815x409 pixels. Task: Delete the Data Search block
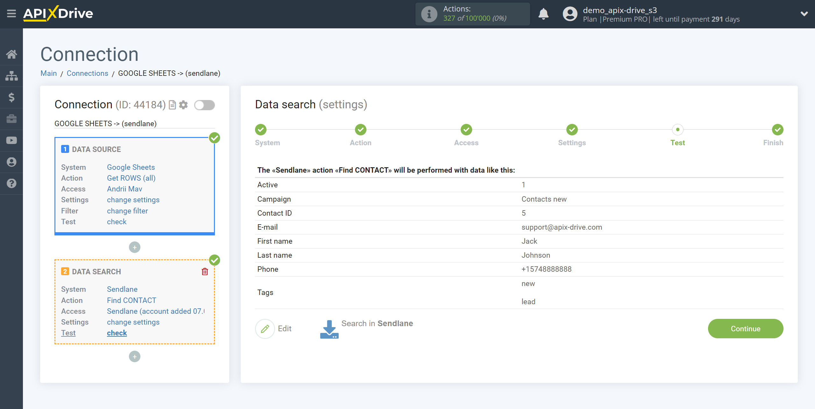(205, 272)
